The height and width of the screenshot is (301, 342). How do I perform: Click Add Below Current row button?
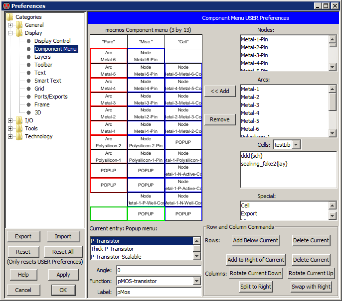(255, 240)
